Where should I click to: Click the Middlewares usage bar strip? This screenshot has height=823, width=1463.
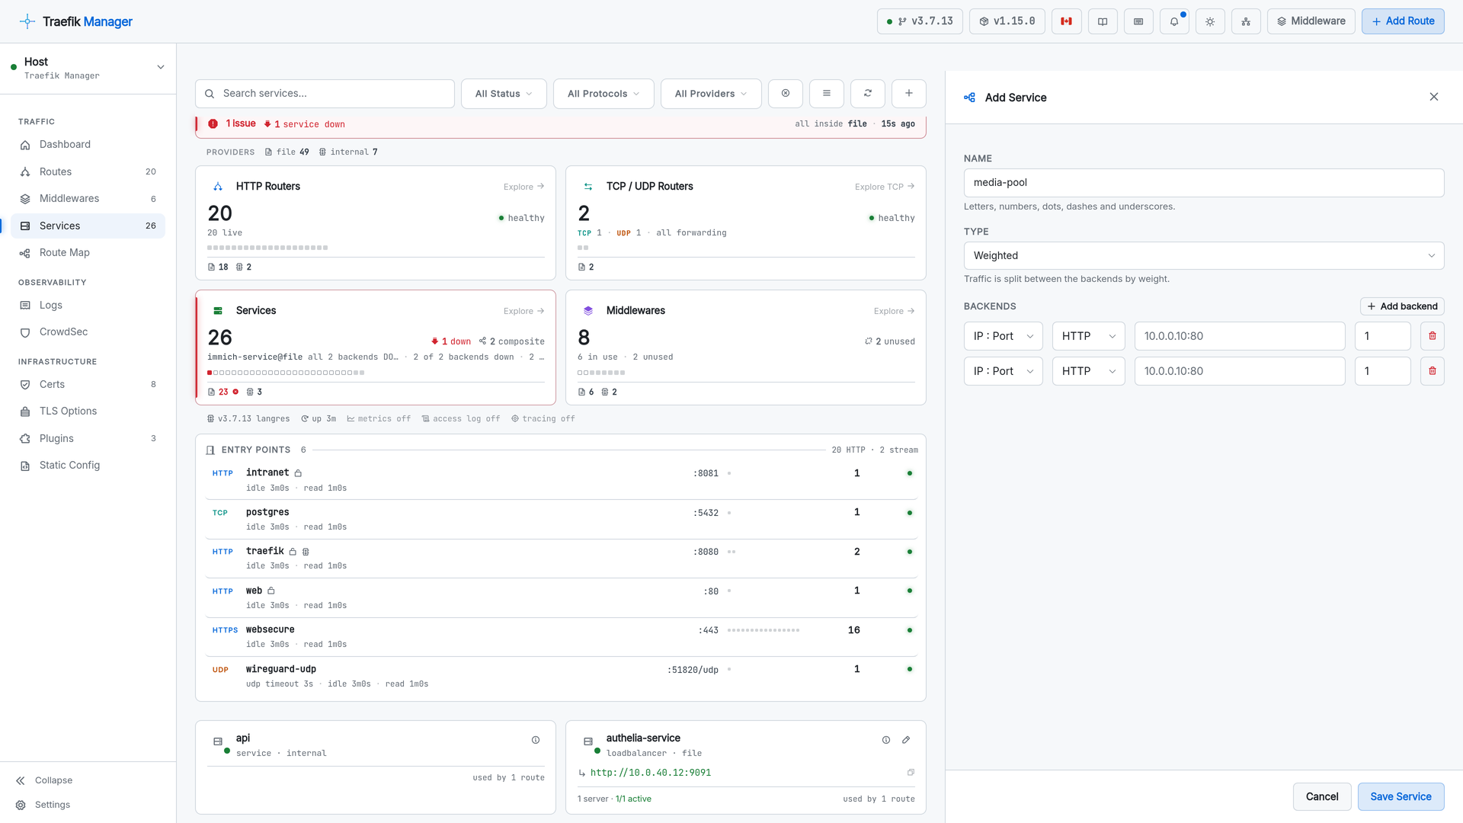tap(601, 373)
